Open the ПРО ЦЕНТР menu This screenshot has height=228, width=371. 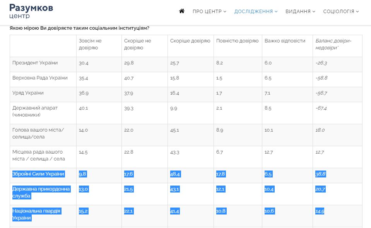[207, 12]
